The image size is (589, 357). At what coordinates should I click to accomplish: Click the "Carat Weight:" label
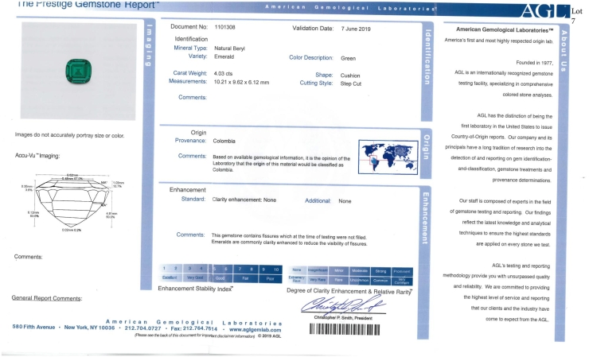click(x=190, y=73)
